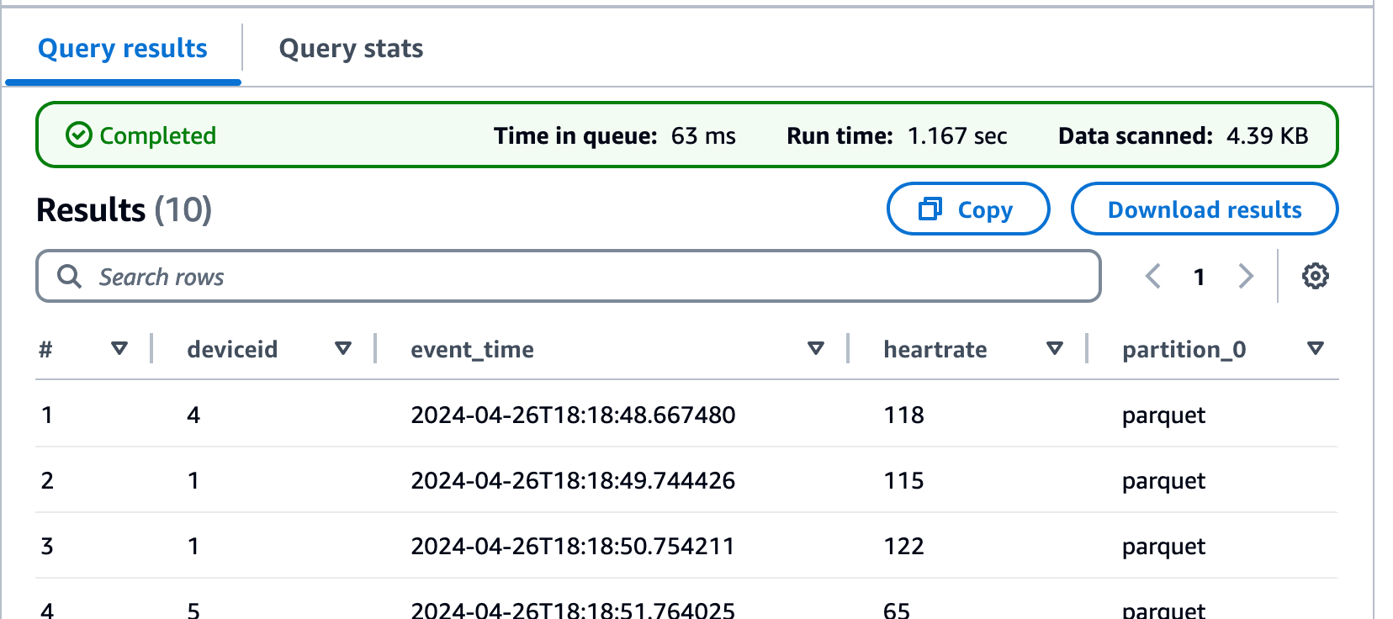The width and height of the screenshot is (1393, 619).
Task: Sort by the heartrate column arrow
Action: [1055, 348]
